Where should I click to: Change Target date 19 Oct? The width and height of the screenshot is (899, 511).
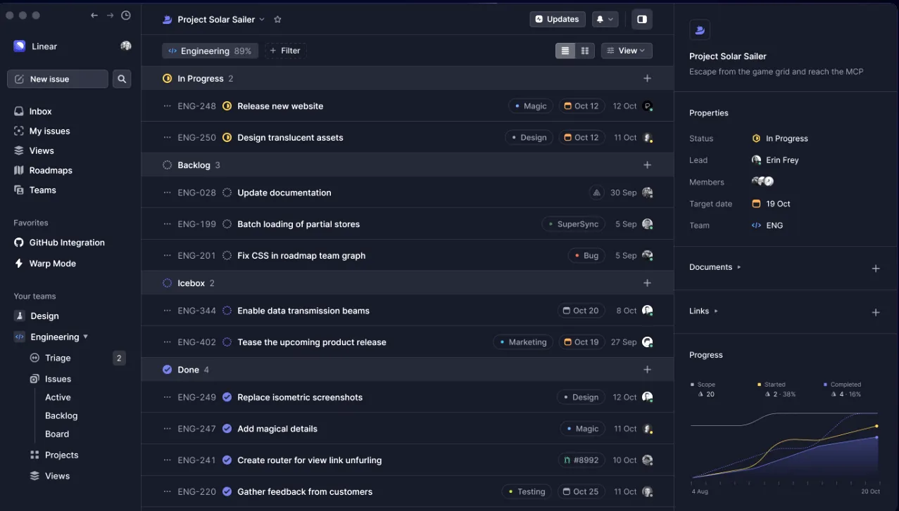point(771,204)
